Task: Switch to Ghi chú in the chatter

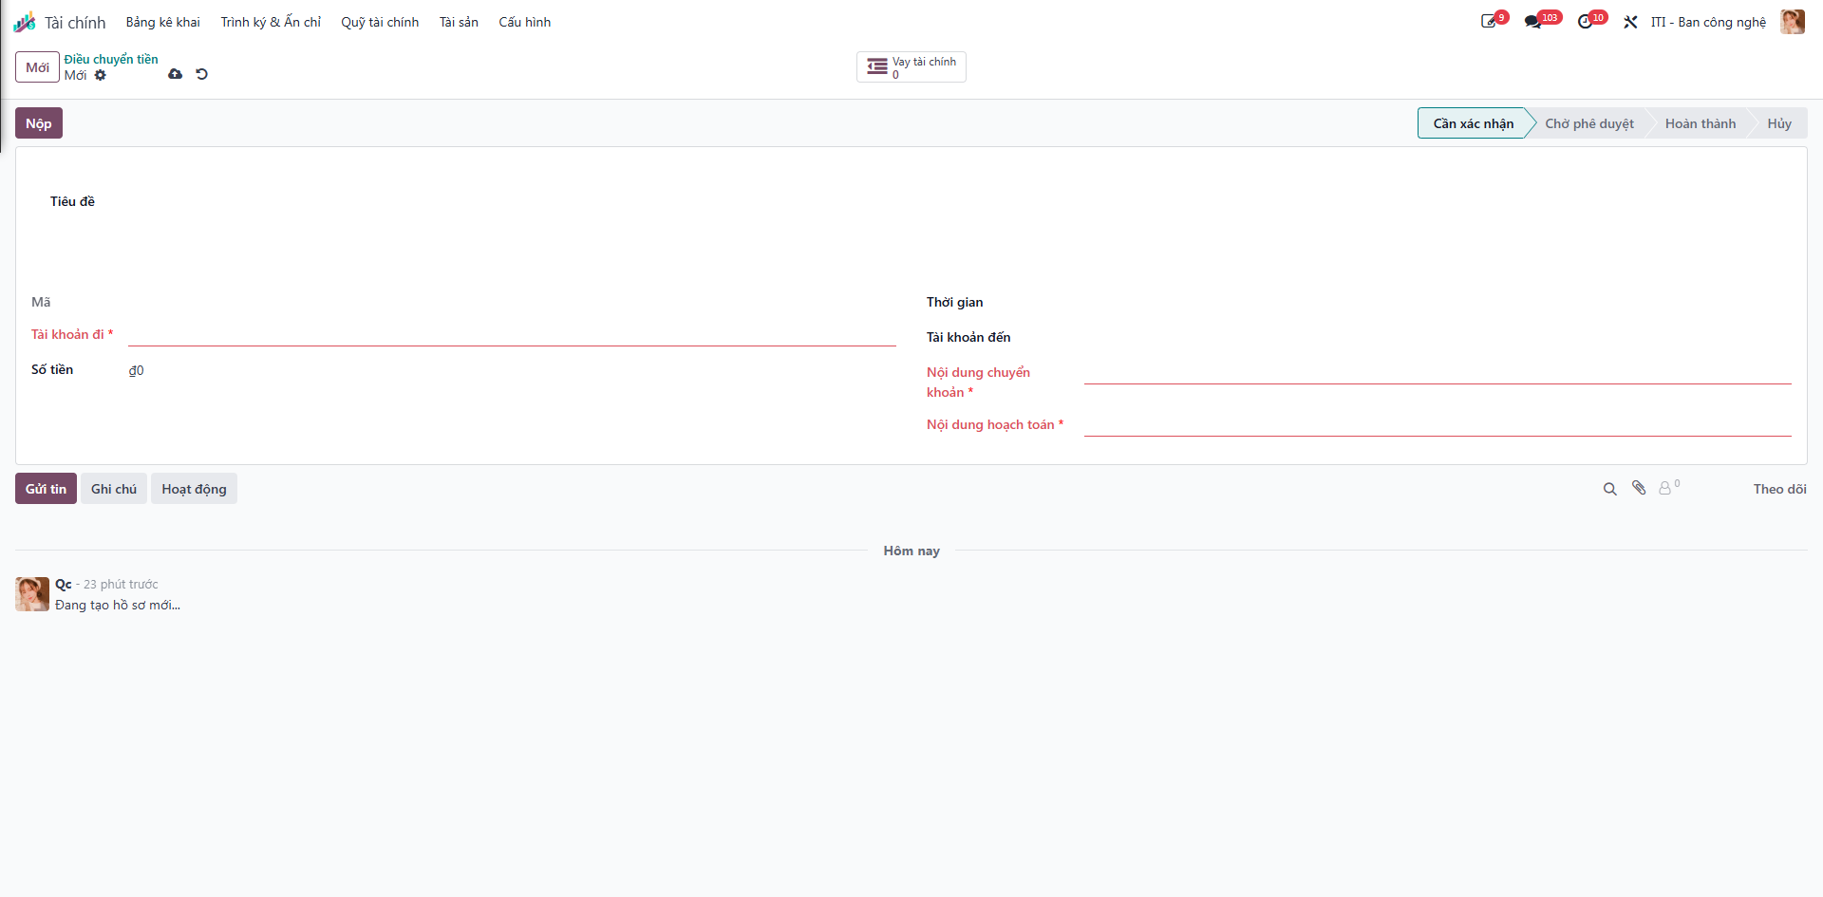Action: pos(114,489)
